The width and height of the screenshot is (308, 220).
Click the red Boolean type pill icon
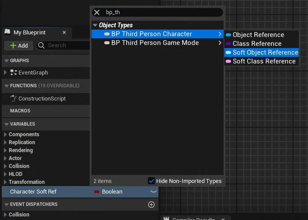pos(97,192)
